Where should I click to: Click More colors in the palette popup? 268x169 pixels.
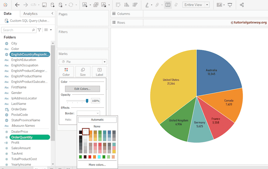tap(97, 165)
